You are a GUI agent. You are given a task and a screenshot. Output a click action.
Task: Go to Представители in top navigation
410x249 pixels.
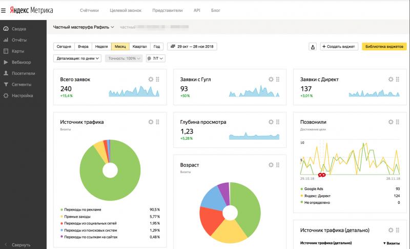[168, 10]
